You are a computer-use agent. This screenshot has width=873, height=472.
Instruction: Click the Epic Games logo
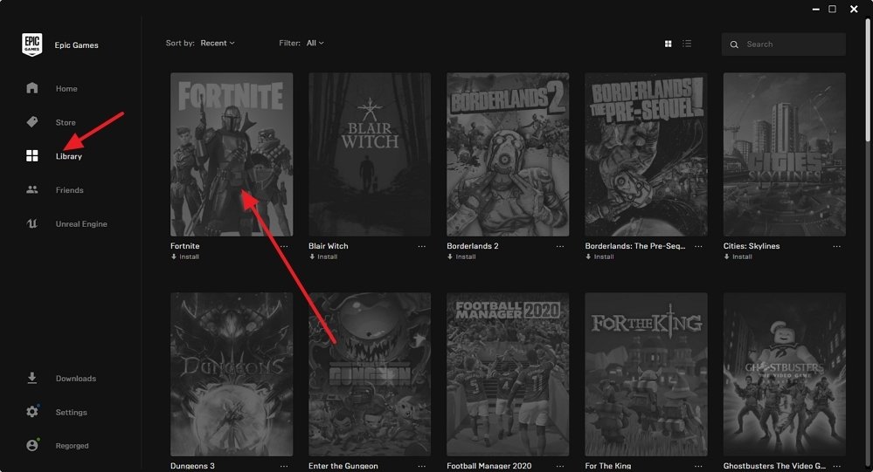coord(31,44)
